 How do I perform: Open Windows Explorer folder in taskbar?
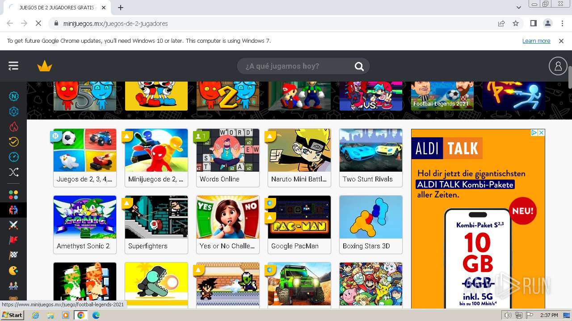[50, 315]
